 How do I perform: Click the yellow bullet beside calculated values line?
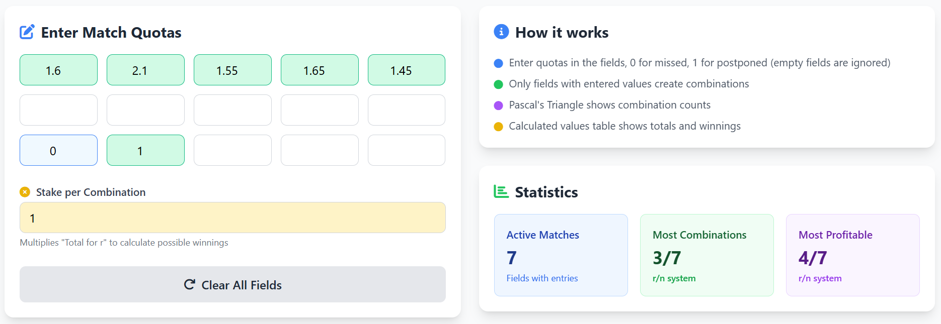[498, 126]
